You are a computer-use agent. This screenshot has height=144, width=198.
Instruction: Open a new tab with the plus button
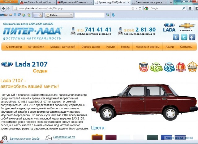pos(171,2)
